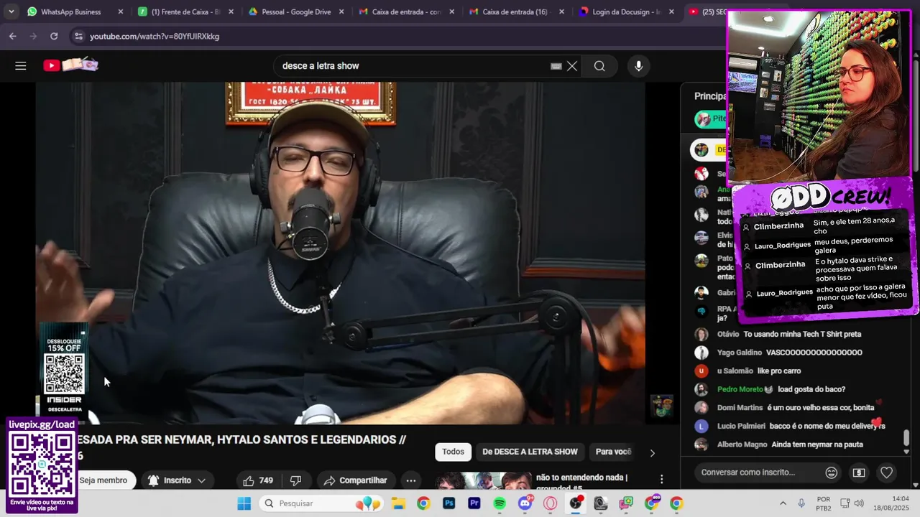The height and width of the screenshot is (517, 920).
Task: Select the 'Para você' chip
Action: [613, 452]
